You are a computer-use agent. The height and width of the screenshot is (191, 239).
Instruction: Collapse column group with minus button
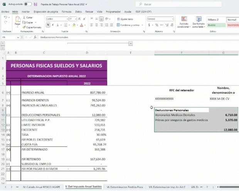pyautogui.click(x=130, y=44)
